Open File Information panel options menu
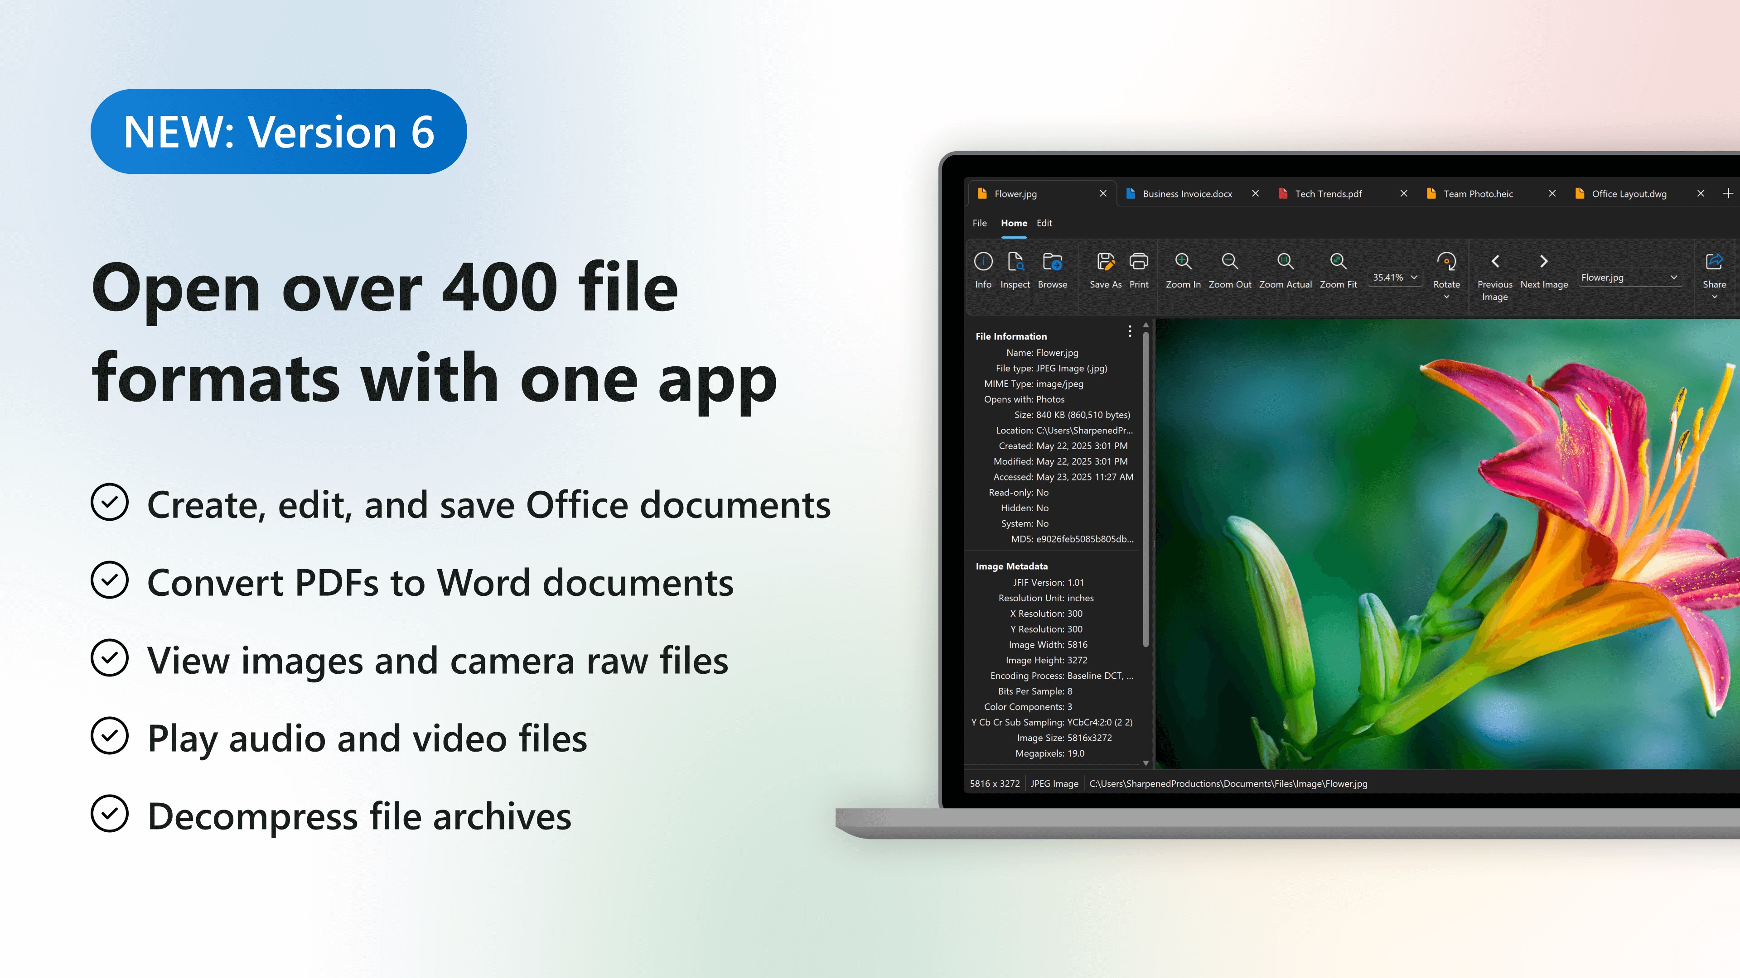 point(1129,331)
